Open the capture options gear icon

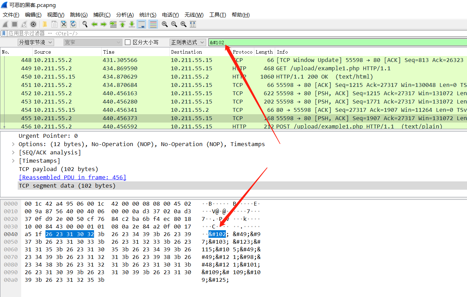[33, 24]
